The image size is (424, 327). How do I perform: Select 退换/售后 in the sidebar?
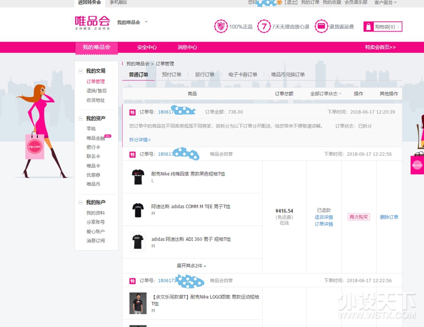(96, 91)
